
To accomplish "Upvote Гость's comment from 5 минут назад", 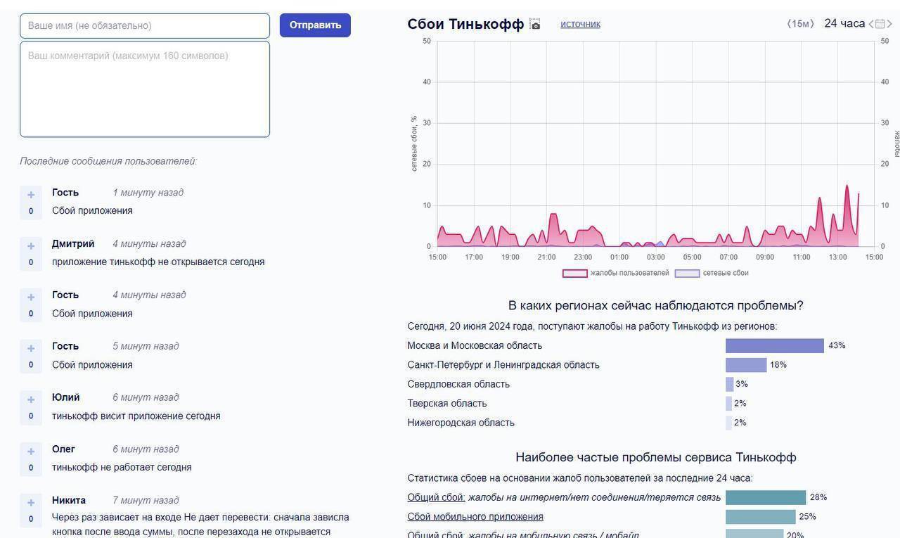I will point(31,349).
